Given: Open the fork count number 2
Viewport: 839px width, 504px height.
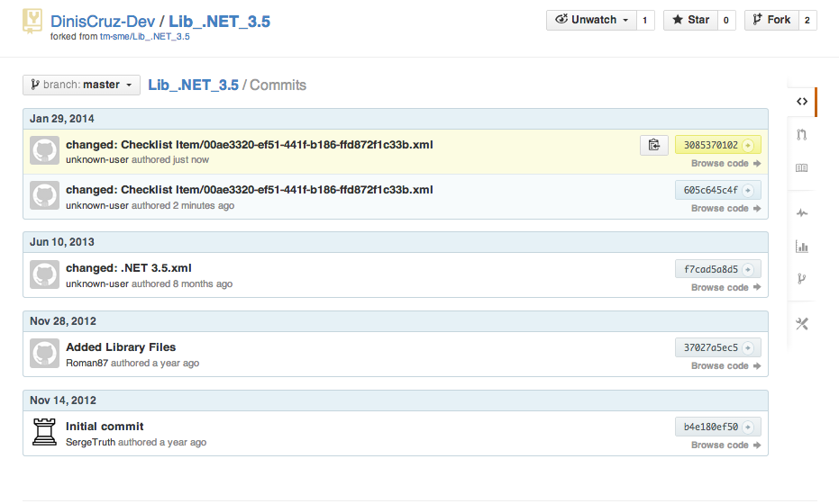Looking at the screenshot, I should 807,20.
